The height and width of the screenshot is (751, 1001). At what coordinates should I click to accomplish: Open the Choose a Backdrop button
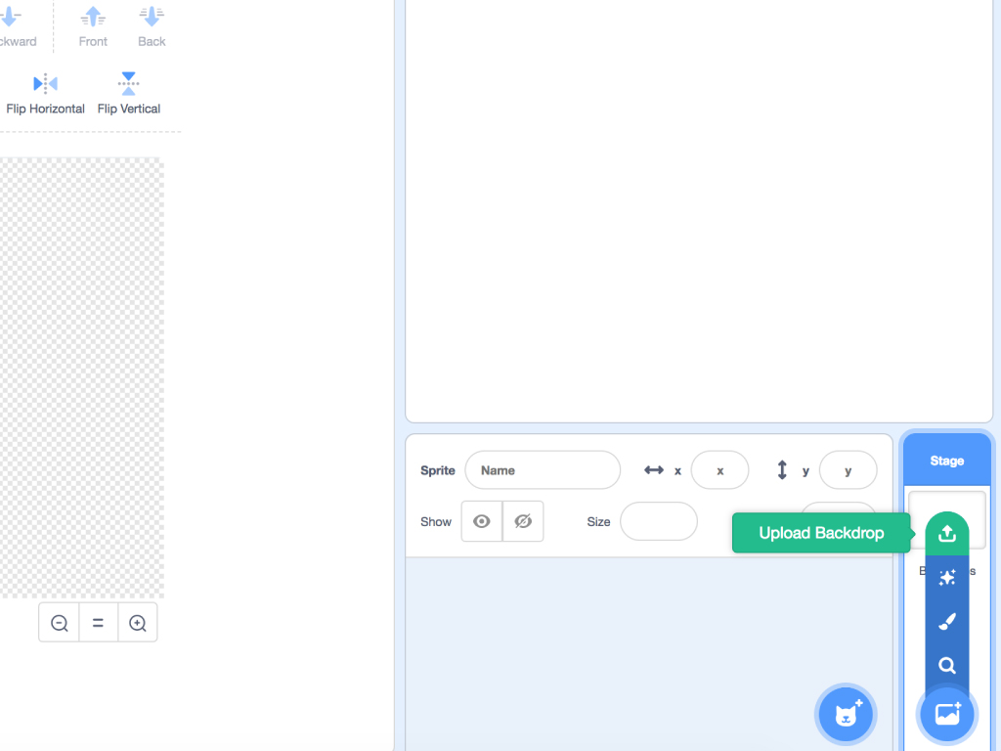pyautogui.click(x=946, y=714)
